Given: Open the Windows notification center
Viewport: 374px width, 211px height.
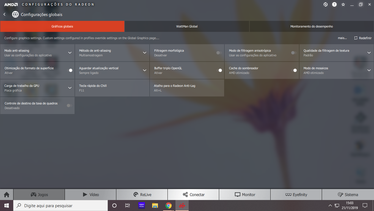Looking at the screenshot, I should coord(365,206).
